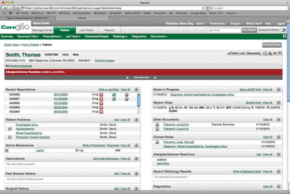Screen dimensions: 290x194
Task: Click the Configure View button
Action: [x=272, y=45]
